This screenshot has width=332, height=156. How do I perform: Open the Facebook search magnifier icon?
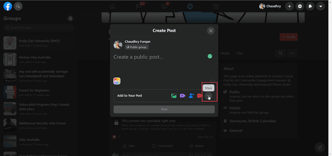18,6
